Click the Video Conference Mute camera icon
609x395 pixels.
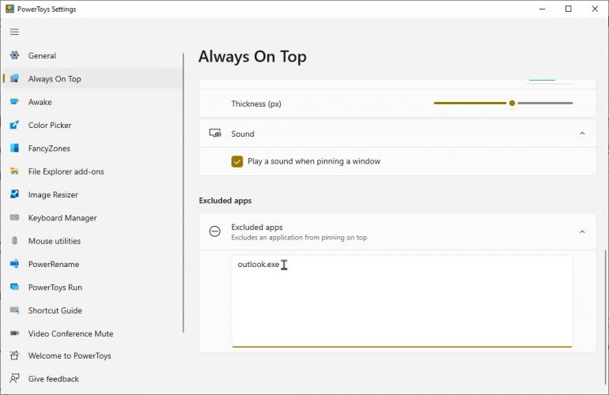pyautogui.click(x=14, y=333)
